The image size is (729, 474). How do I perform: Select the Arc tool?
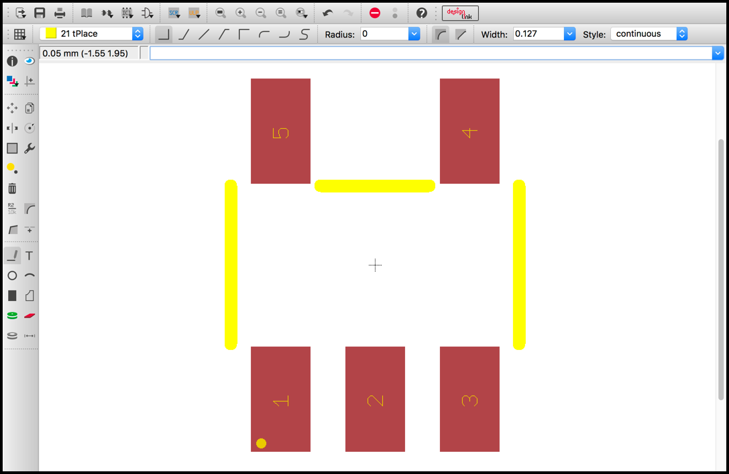[x=30, y=276]
